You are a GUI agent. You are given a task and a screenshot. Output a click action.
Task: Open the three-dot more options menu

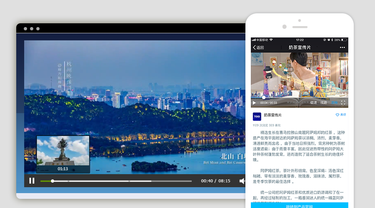point(342,47)
